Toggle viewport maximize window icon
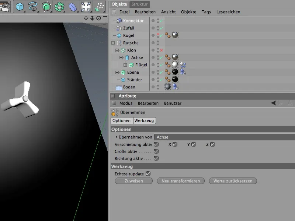 click(105, 18)
